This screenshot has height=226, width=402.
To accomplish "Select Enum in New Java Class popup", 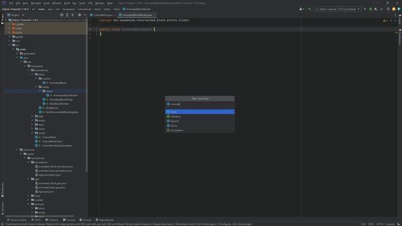I will [200, 126].
